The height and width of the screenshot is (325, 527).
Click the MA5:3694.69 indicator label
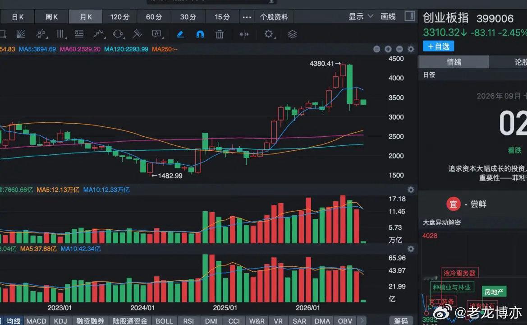click(x=37, y=49)
